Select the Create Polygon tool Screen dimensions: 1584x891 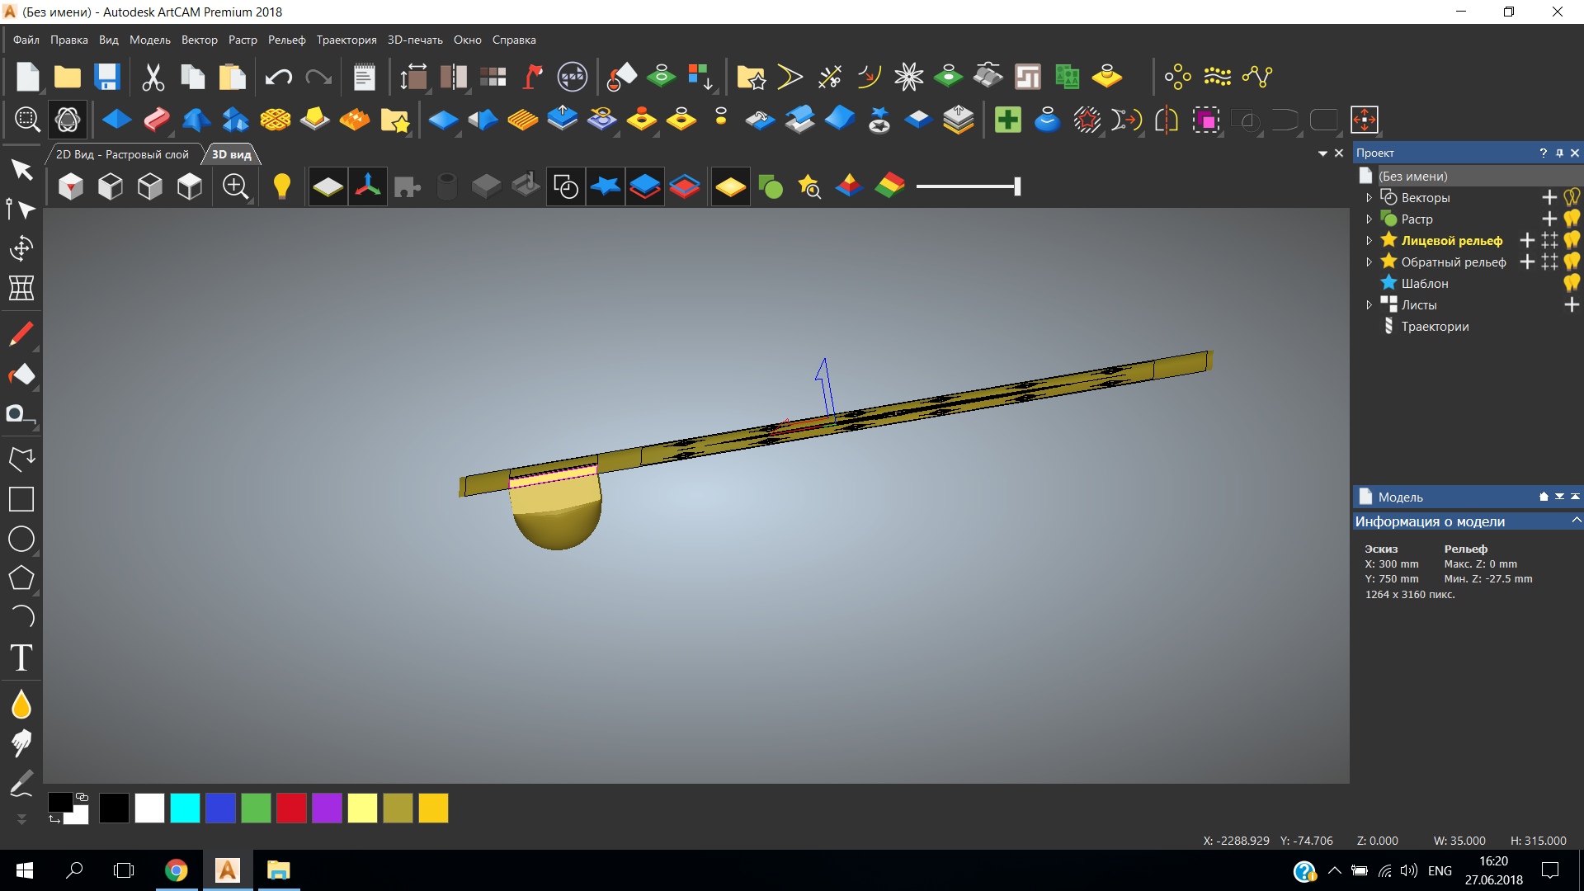coord(21,578)
